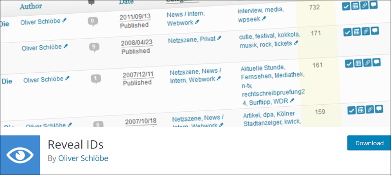
Task: Open the Artikel tag link
Action: (252, 115)
